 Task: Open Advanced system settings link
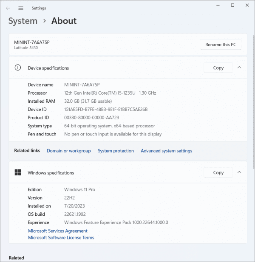pyautogui.click(x=166, y=151)
